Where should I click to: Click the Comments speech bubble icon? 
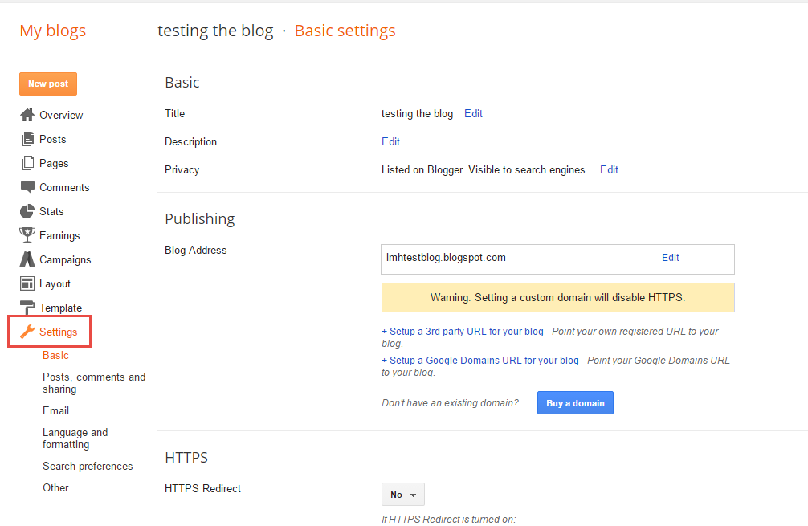tap(27, 187)
